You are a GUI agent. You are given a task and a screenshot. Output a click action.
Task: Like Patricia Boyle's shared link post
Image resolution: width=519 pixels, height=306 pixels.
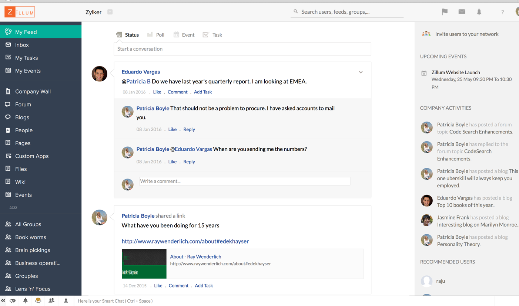[x=158, y=285]
